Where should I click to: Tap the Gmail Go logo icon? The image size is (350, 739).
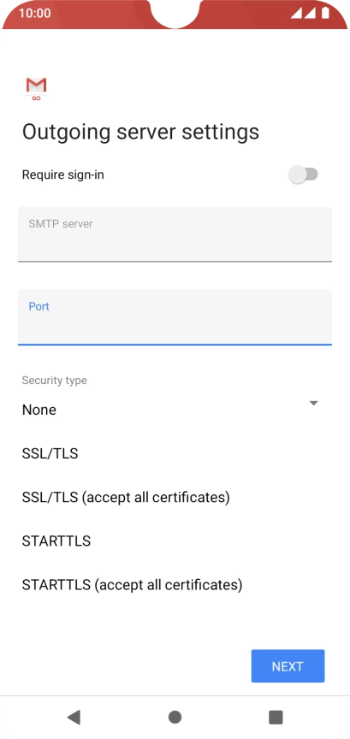tap(36, 89)
